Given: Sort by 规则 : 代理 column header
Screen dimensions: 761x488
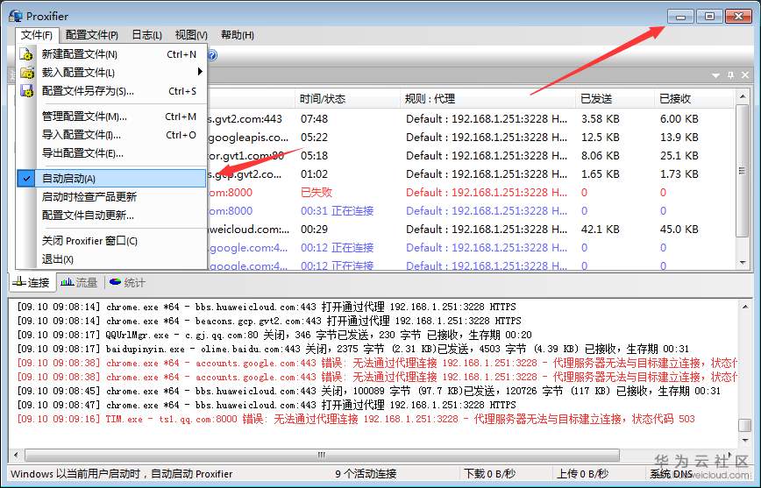Looking at the screenshot, I should (x=488, y=99).
